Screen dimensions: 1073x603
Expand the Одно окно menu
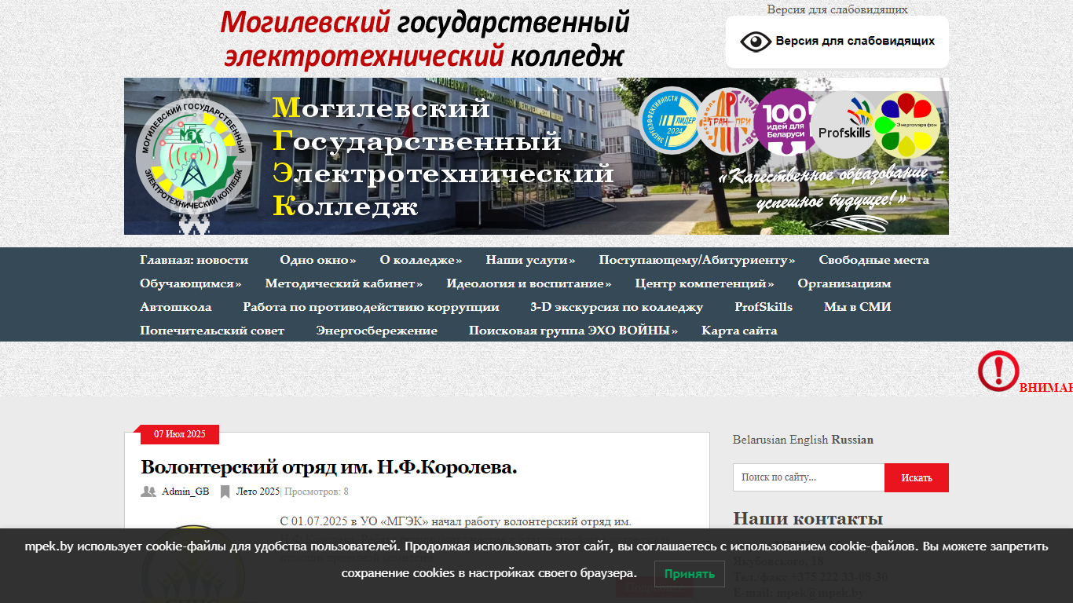click(x=317, y=260)
